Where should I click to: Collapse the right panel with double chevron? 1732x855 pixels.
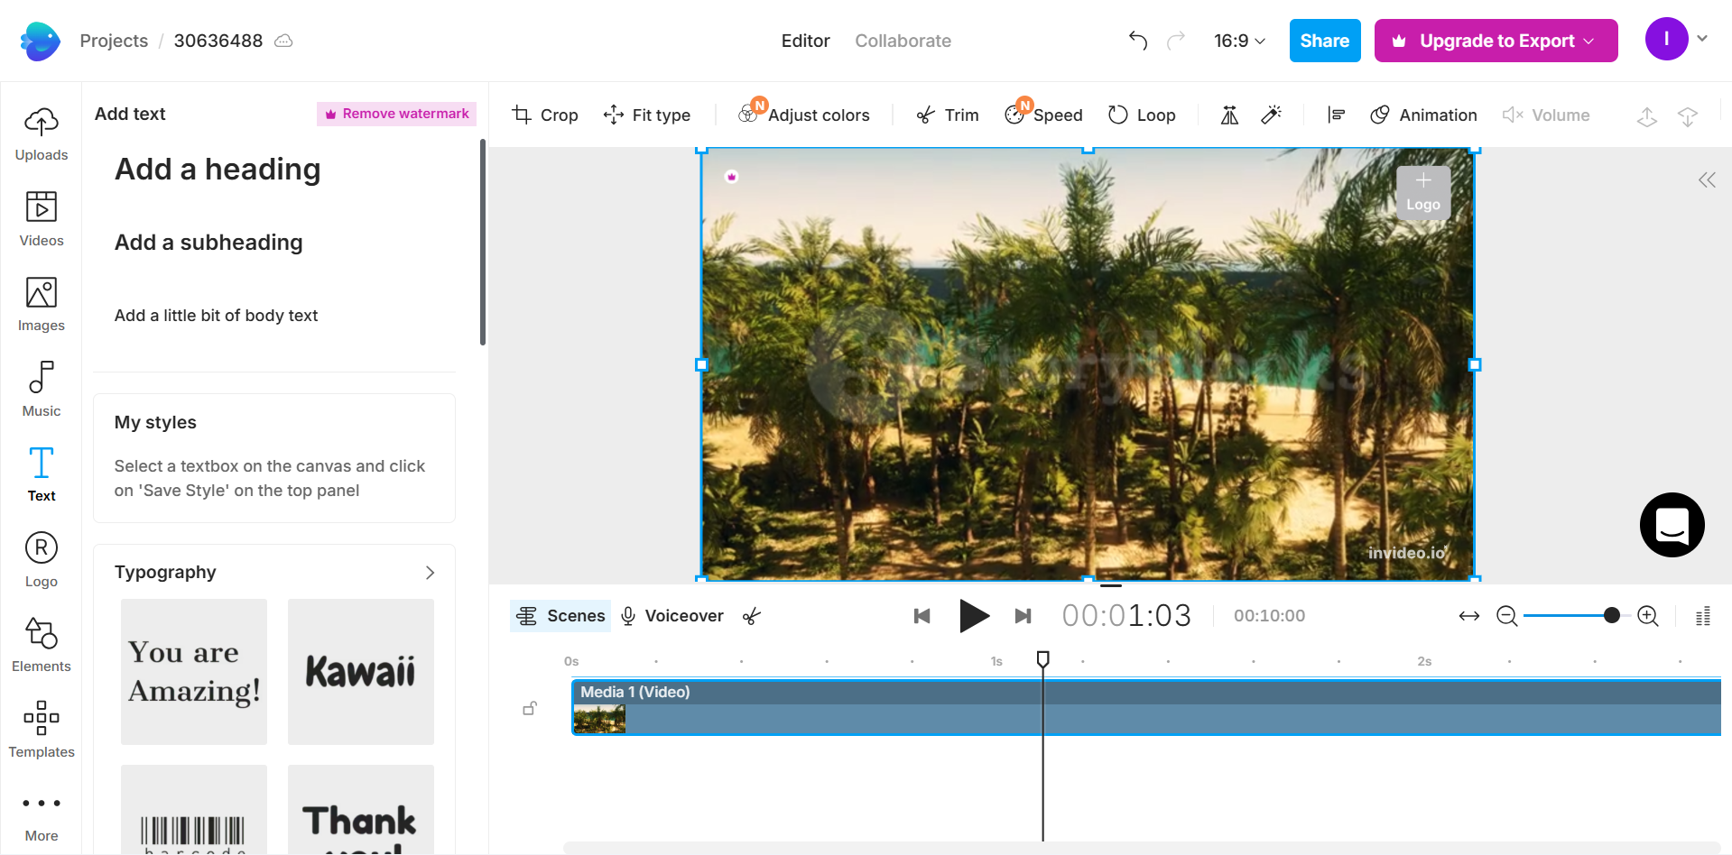pyautogui.click(x=1707, y=180)
